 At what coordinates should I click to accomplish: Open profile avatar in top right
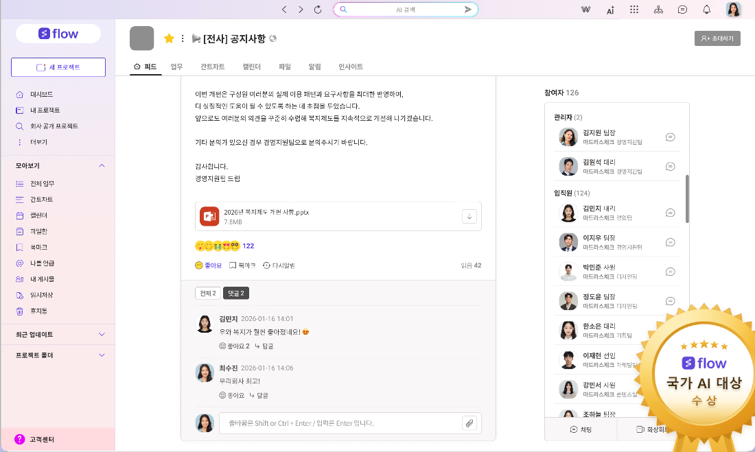(x=733, y=10)
